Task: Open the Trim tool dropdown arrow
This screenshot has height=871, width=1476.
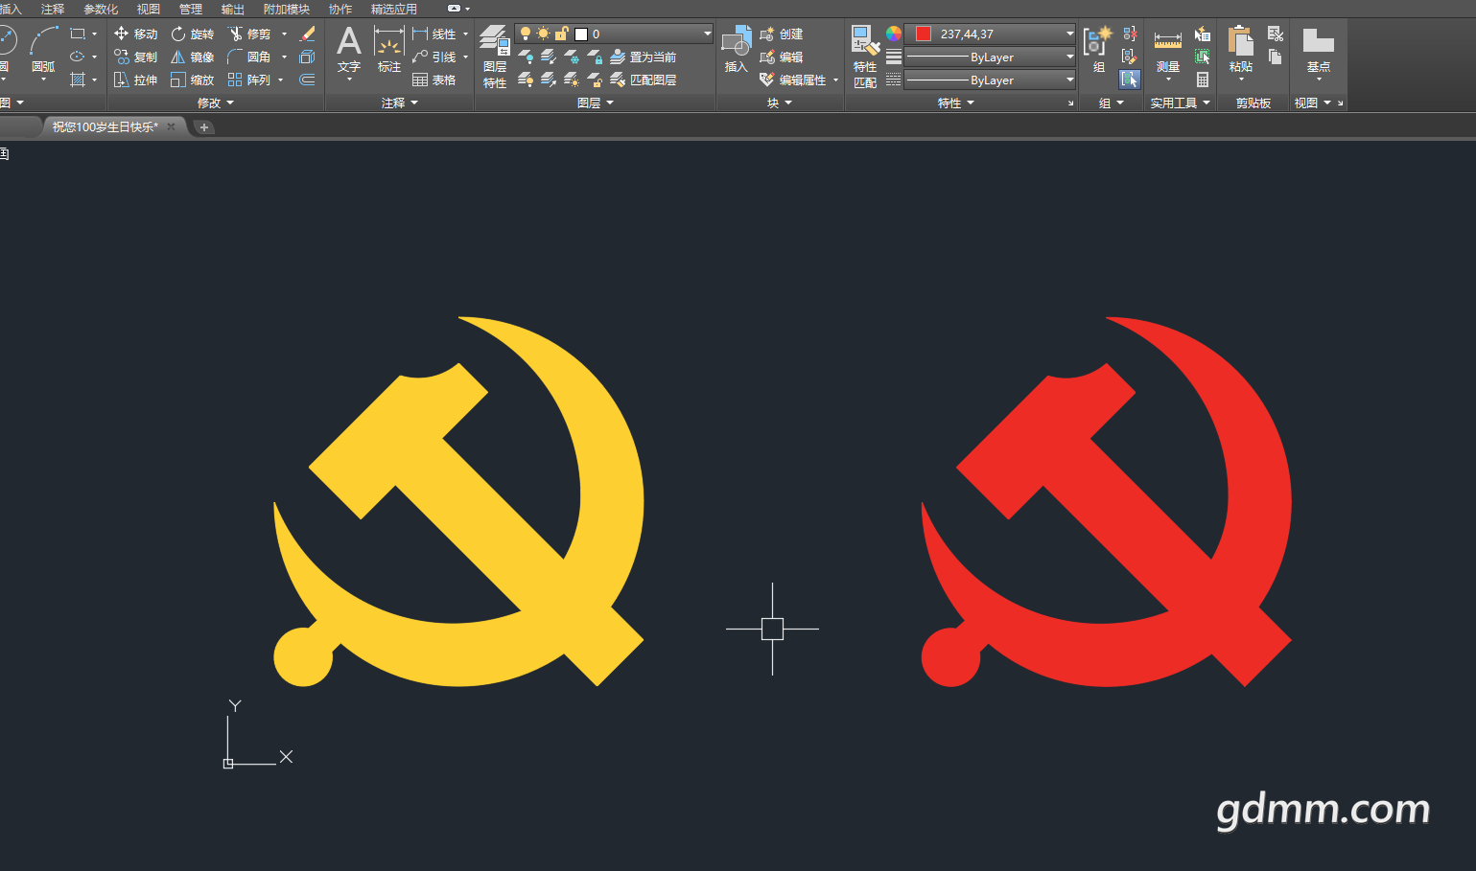Action: (284, 34)
